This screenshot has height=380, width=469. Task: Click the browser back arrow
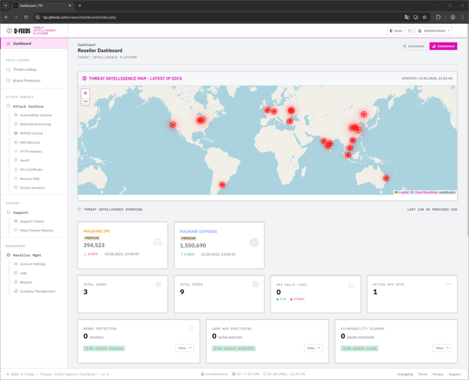tap(6, 17)
